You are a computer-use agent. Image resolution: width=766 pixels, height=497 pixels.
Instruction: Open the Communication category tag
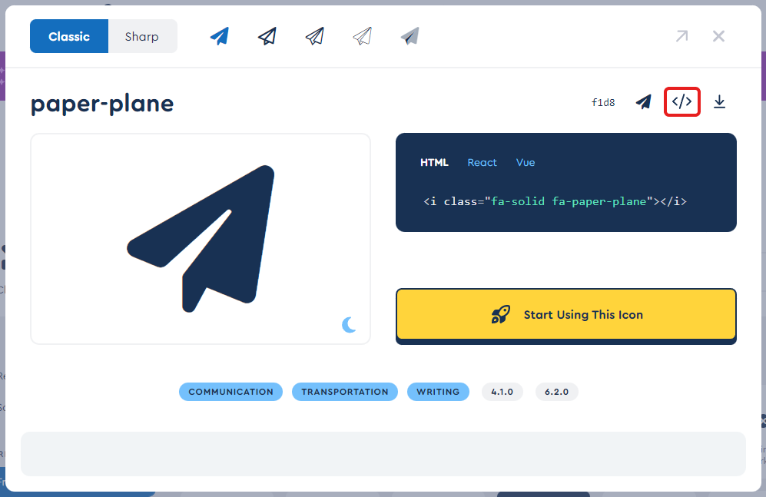[230, 392]
